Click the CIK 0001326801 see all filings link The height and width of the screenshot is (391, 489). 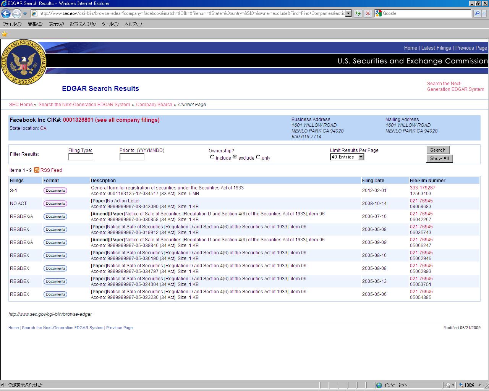tap(111, 120)
